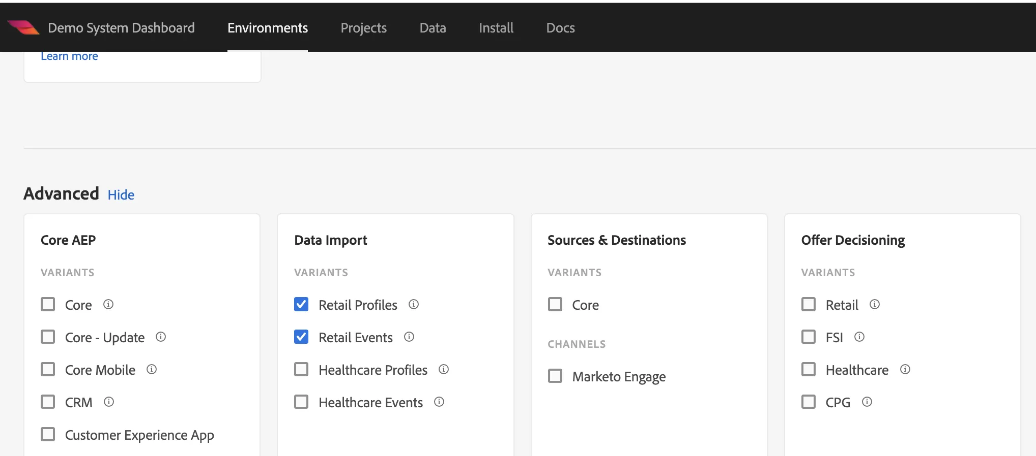Uncheck the Retail Events checkbox
The height and width of the screenshot is (456, 1036).
301,337
